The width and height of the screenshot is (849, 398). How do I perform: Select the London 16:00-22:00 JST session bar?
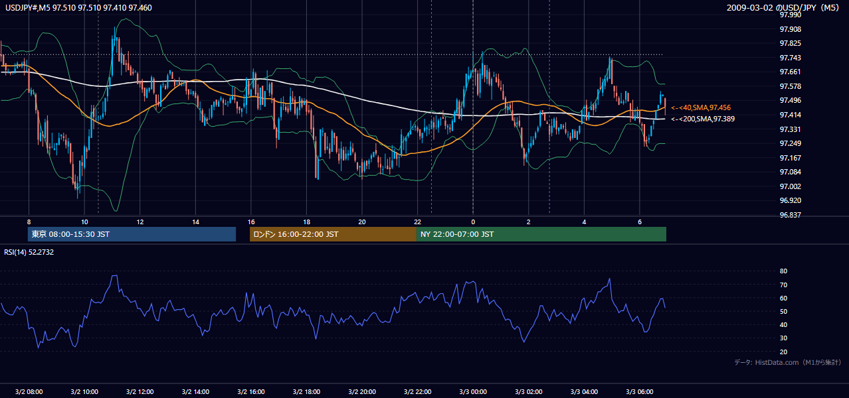[x=333, y=234]
